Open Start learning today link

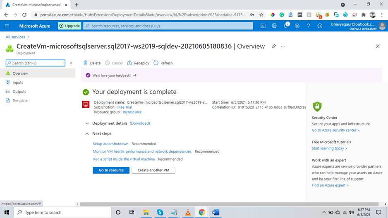coord(329,148)
